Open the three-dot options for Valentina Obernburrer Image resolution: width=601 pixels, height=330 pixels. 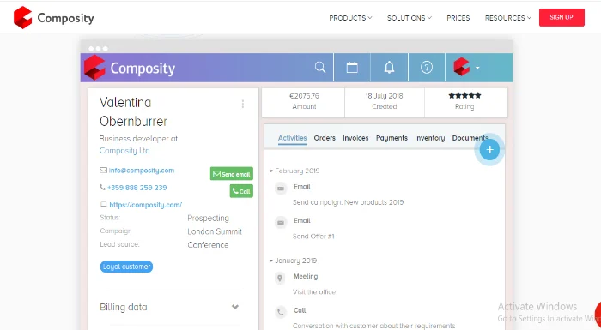243,104
